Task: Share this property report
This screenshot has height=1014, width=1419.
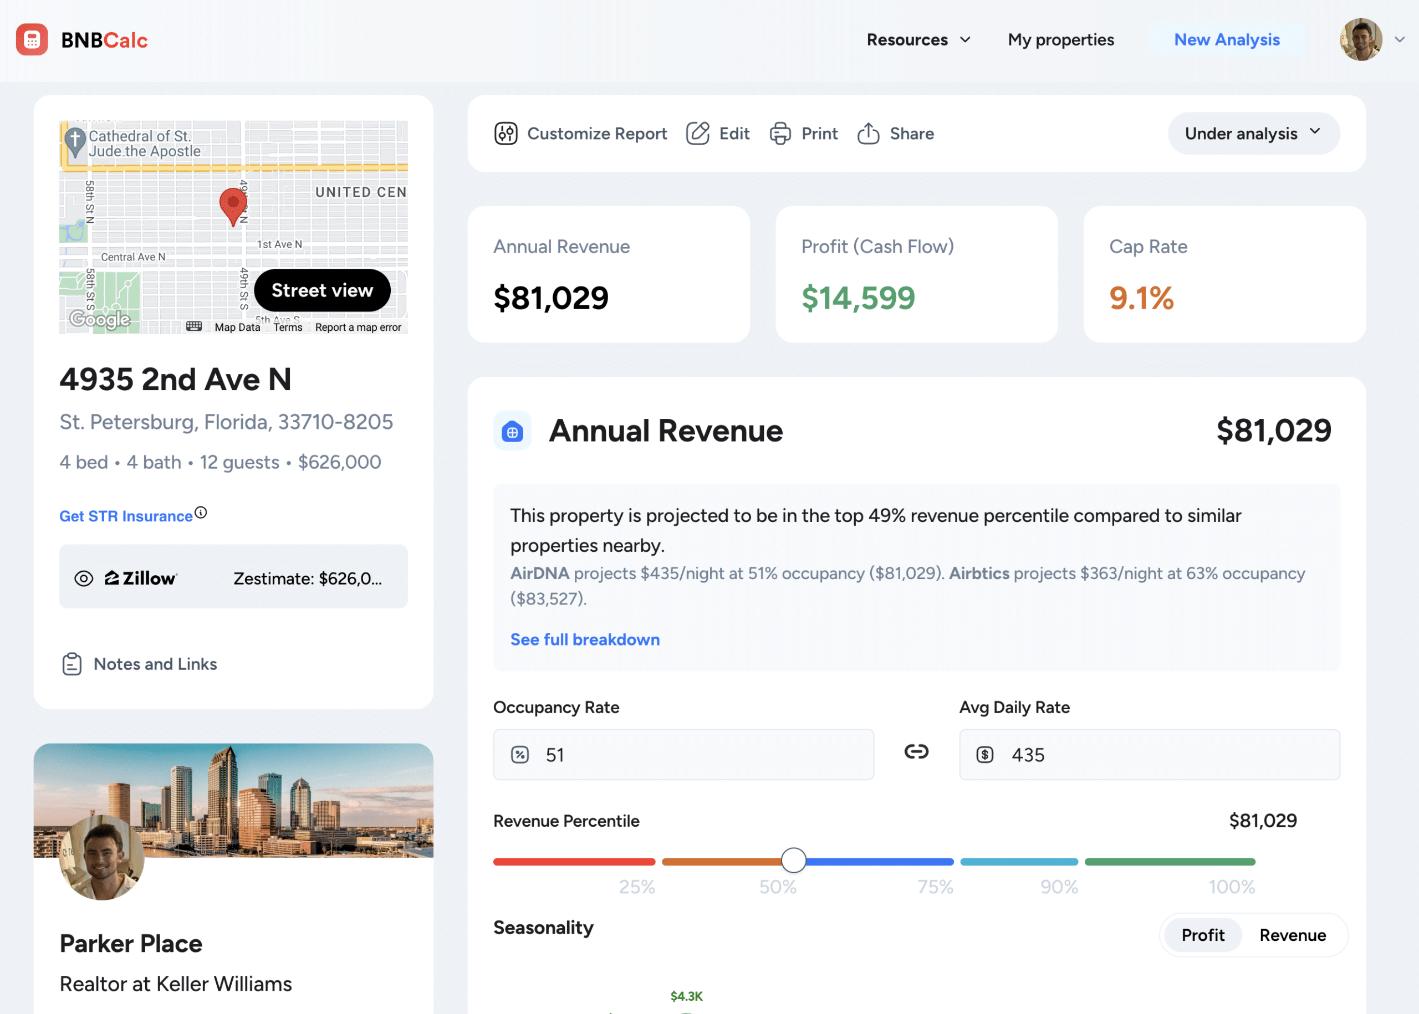Action: coord(895,133)
